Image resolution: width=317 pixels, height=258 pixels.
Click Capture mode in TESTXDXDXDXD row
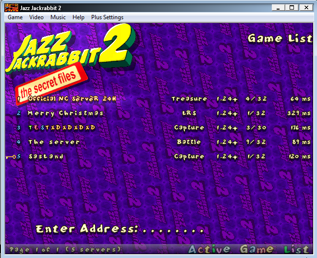(x=189, y=128)
